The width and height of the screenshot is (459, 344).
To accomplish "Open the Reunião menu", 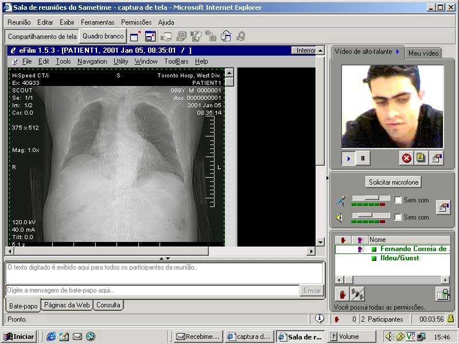I will point(19,22).
